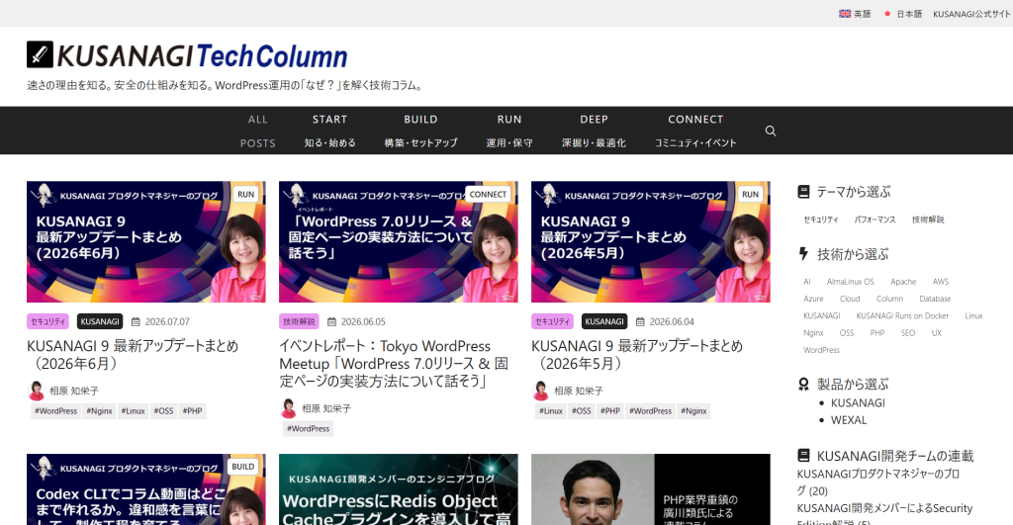Open the search magnifier icon in navigation

(770, 131)
